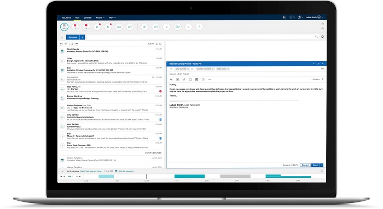Remove George Tompkins from Cc field

(x=213, y=69)
